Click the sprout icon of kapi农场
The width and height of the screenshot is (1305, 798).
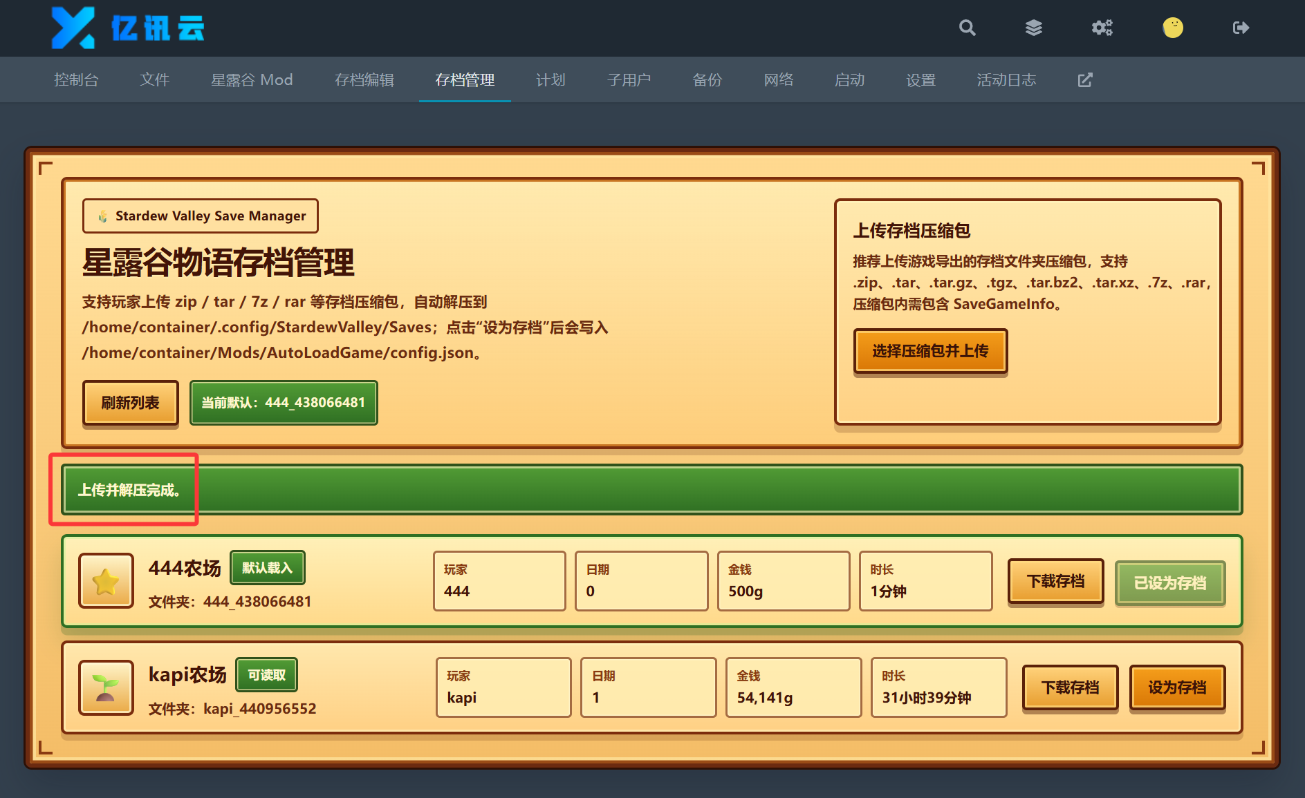(106, 687)
